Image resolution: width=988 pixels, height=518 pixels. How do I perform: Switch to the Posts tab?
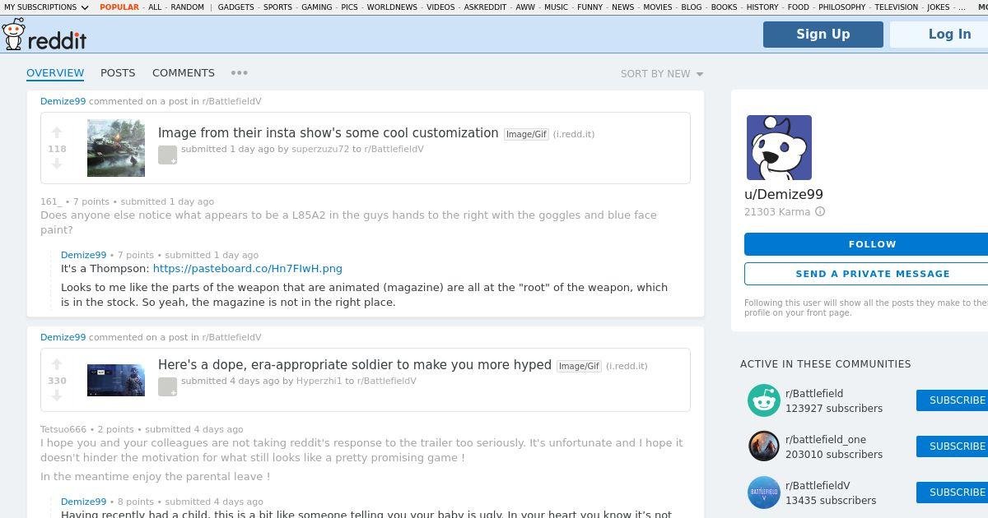(118, 73)
